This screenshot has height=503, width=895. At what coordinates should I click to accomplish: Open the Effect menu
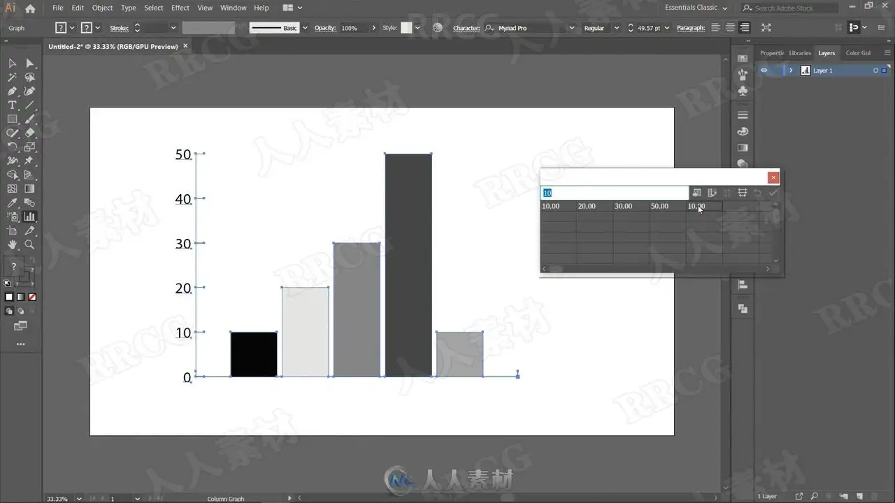coord(180,8)
